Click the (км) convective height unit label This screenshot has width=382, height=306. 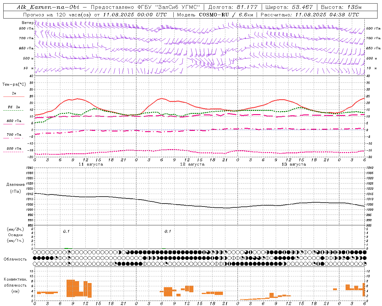(16, 291)
